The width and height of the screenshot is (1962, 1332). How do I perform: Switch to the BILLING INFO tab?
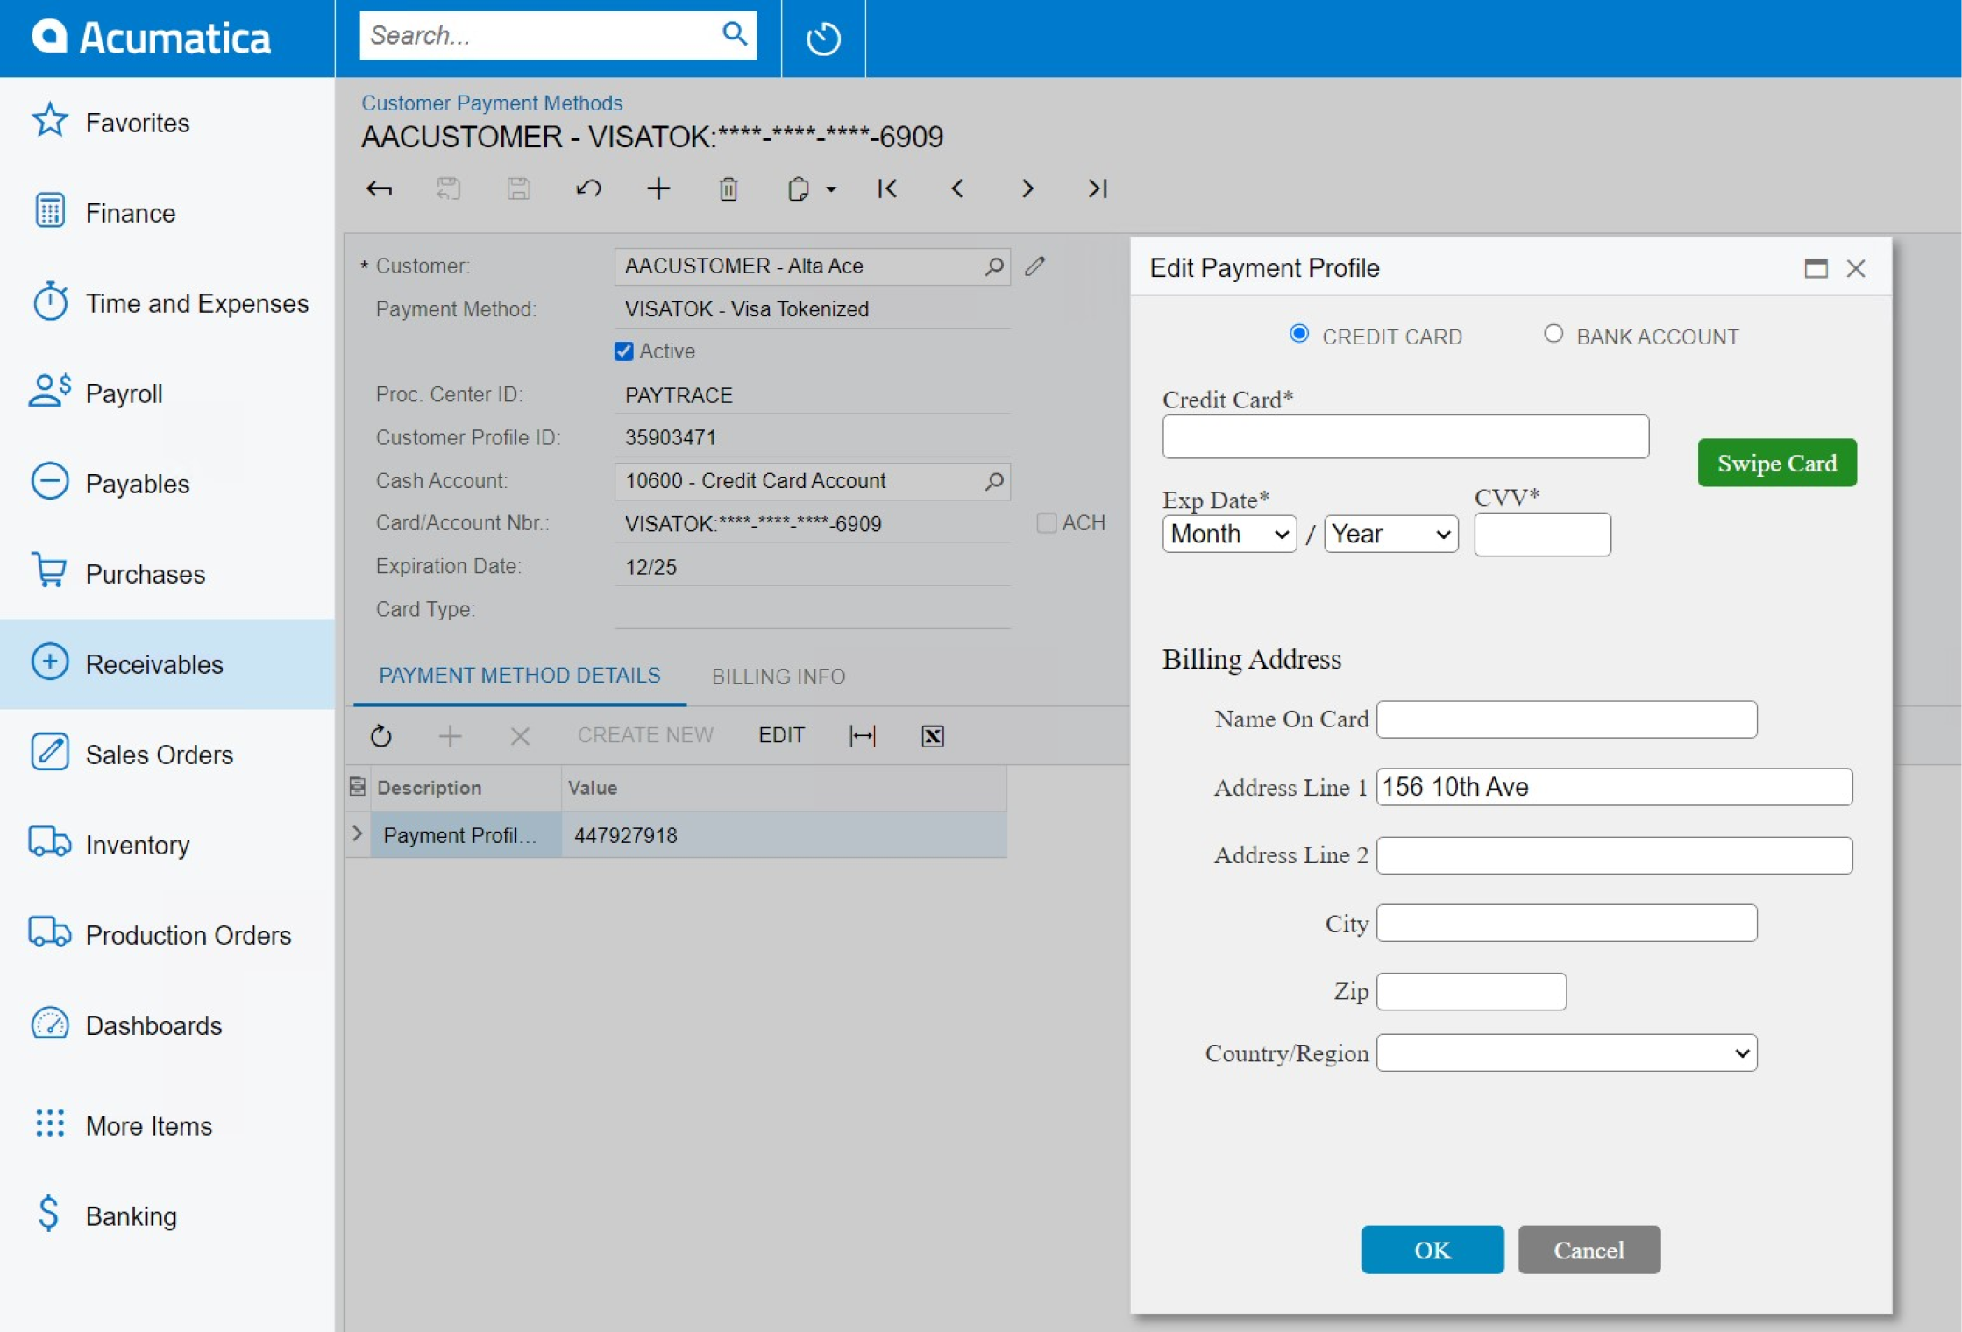[778, 677]
